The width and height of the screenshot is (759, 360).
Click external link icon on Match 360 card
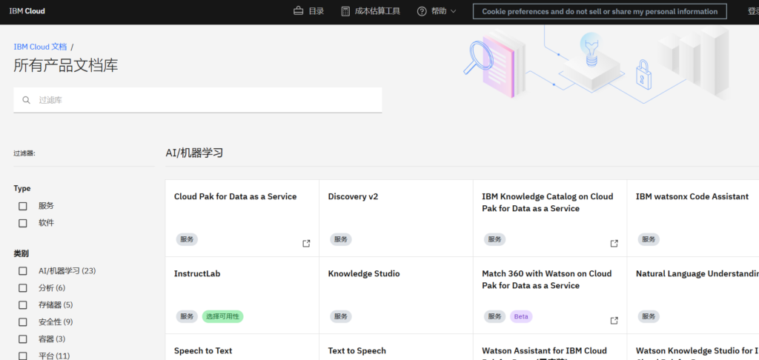(x=614, y=320)
